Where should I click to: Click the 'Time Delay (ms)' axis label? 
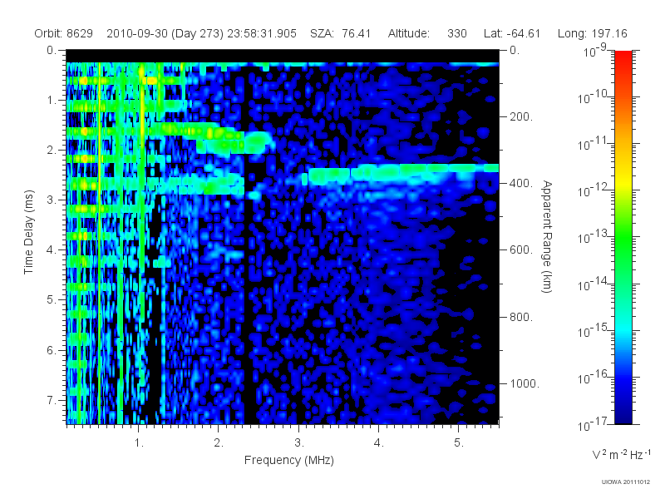[28, 232]
